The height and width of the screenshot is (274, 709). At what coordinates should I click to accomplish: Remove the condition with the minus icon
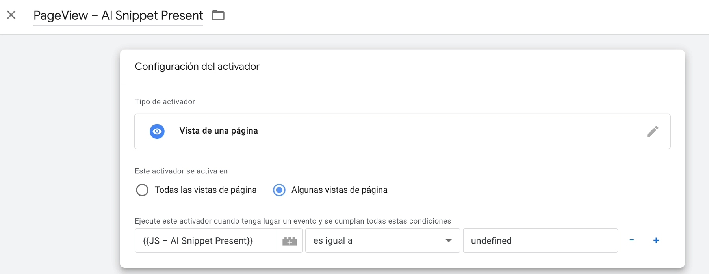(632, 240)
